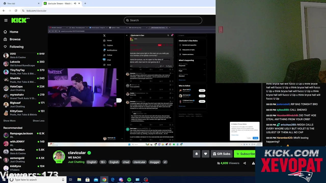The image size is (326, 183).
Task: Click the Gift Subs button
Action: point(222,154)
